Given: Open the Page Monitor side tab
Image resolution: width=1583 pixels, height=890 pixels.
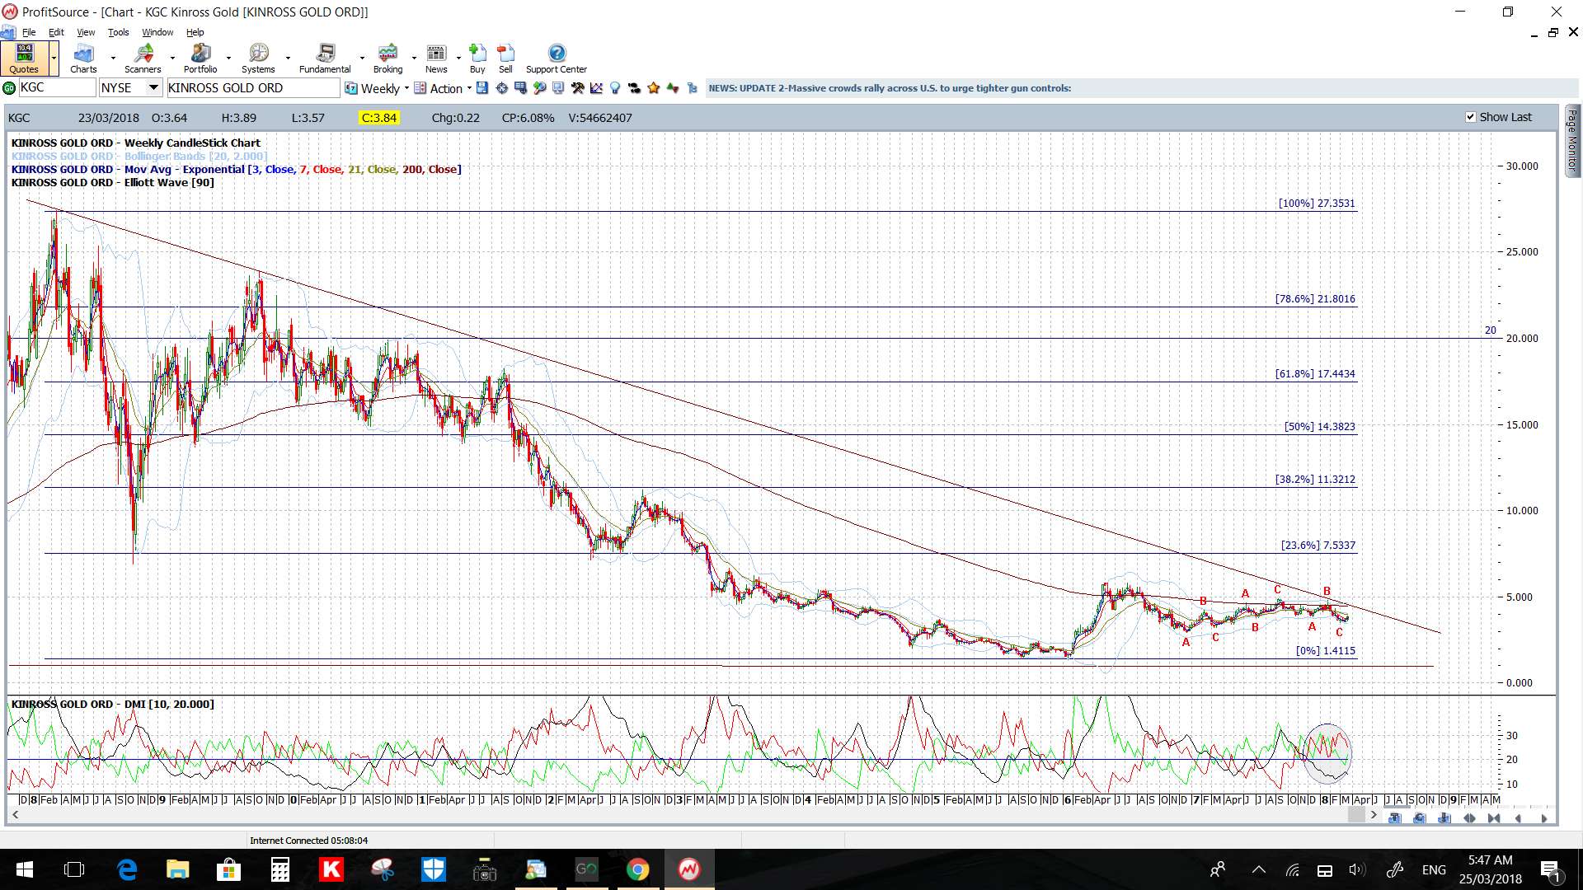Looking at the screenshot, I should (1572, 140).
